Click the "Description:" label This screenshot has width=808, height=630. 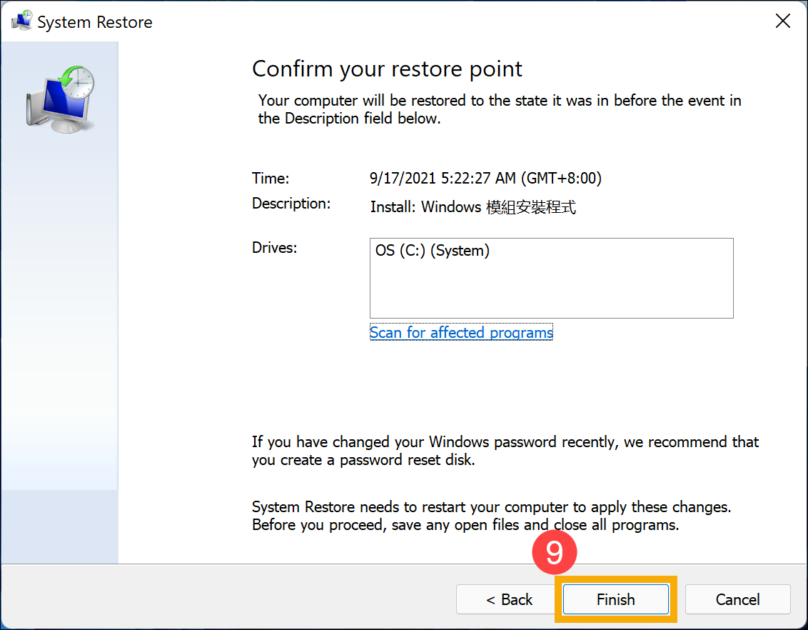coord(291,204)
